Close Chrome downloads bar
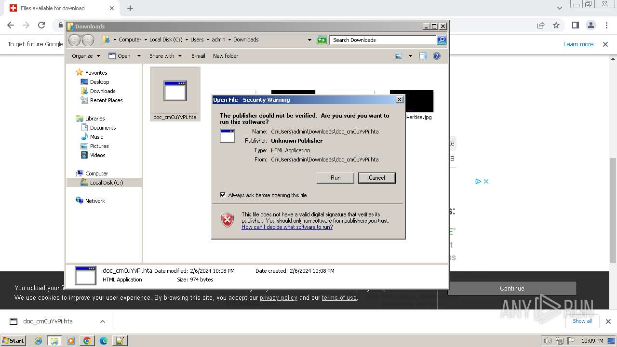The width and height of the screenshot is (617, 347). pos(608,321)
